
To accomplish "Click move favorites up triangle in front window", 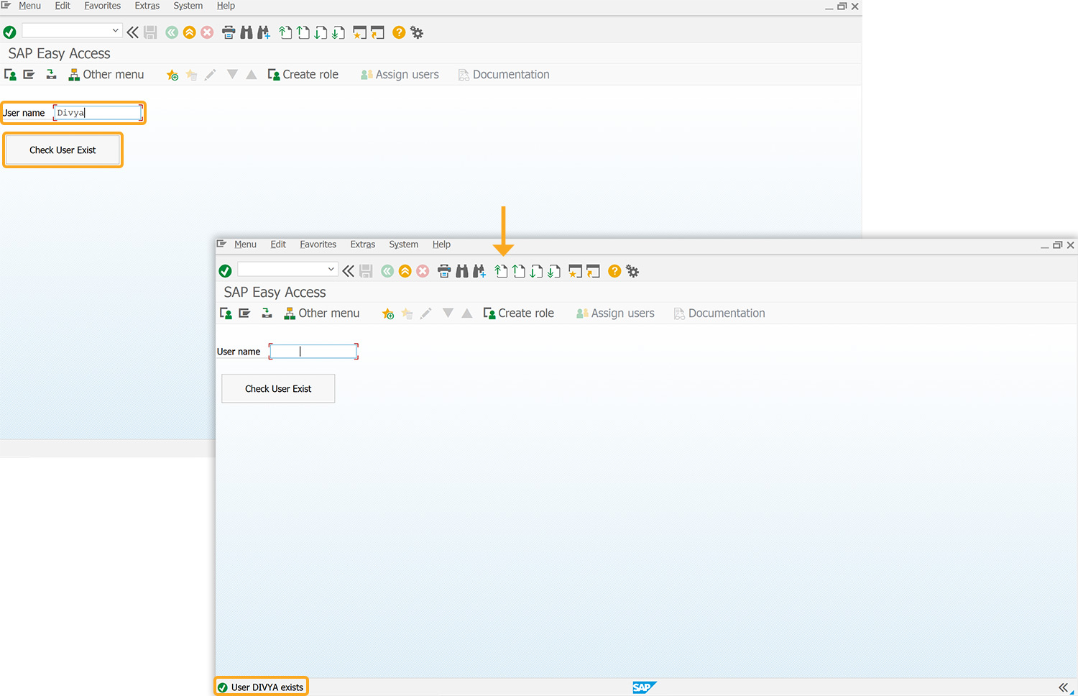I will pyautogui.click(x=467, y=313).
